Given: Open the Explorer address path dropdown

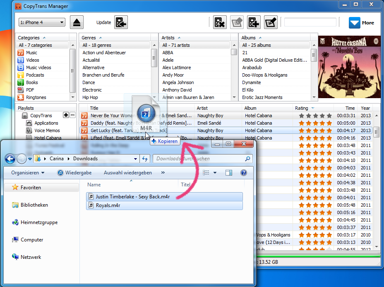Looking at the screenshot, I should 135,159.
